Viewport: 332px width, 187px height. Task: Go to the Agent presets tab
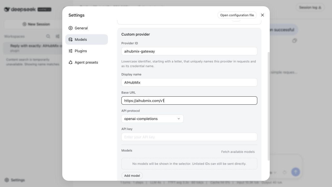pos(87,62)
